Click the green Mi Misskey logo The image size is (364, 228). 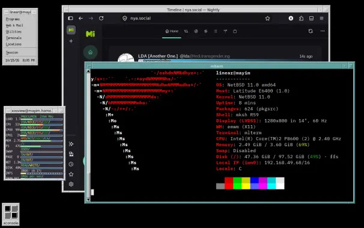90,34
